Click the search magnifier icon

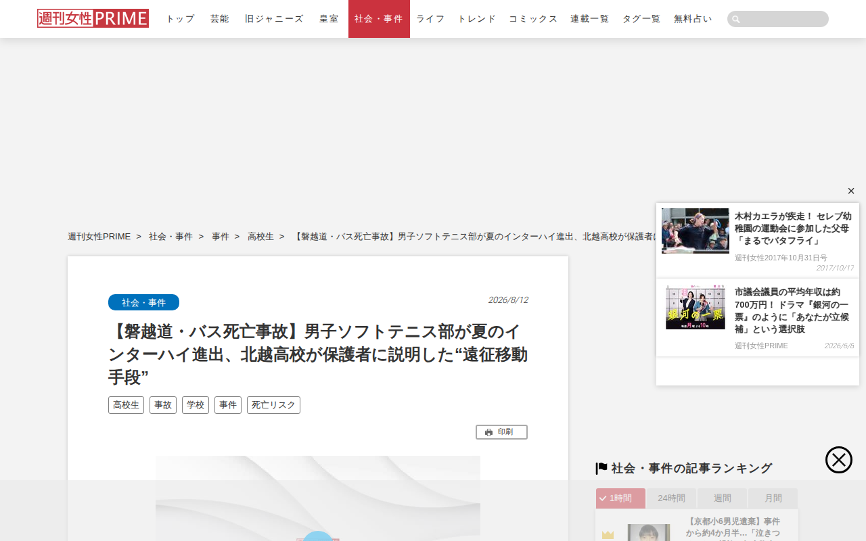click(x=736, y=19)
